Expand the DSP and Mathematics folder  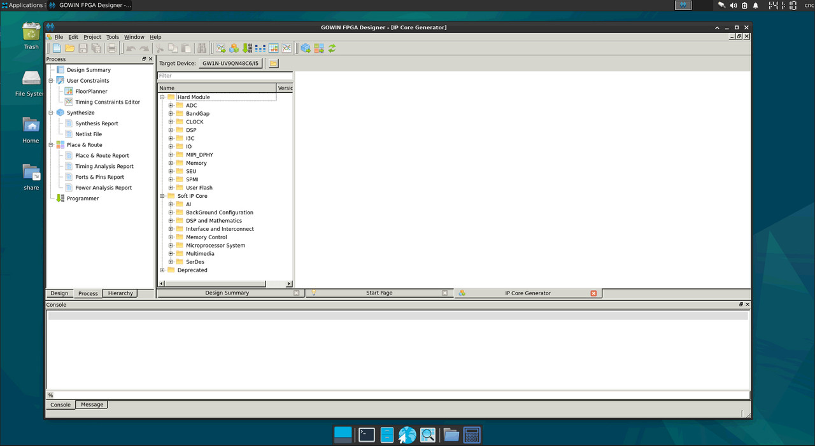point(171,221)
